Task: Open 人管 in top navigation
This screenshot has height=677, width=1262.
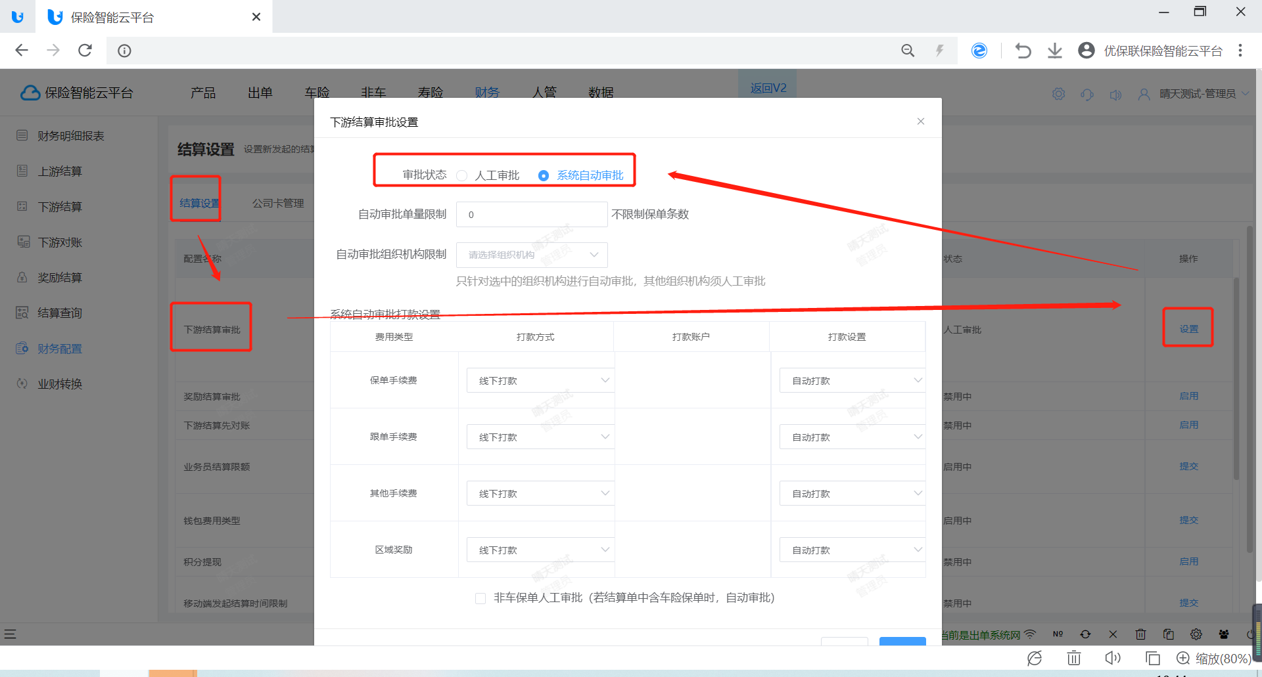Action: pos(544,93)
